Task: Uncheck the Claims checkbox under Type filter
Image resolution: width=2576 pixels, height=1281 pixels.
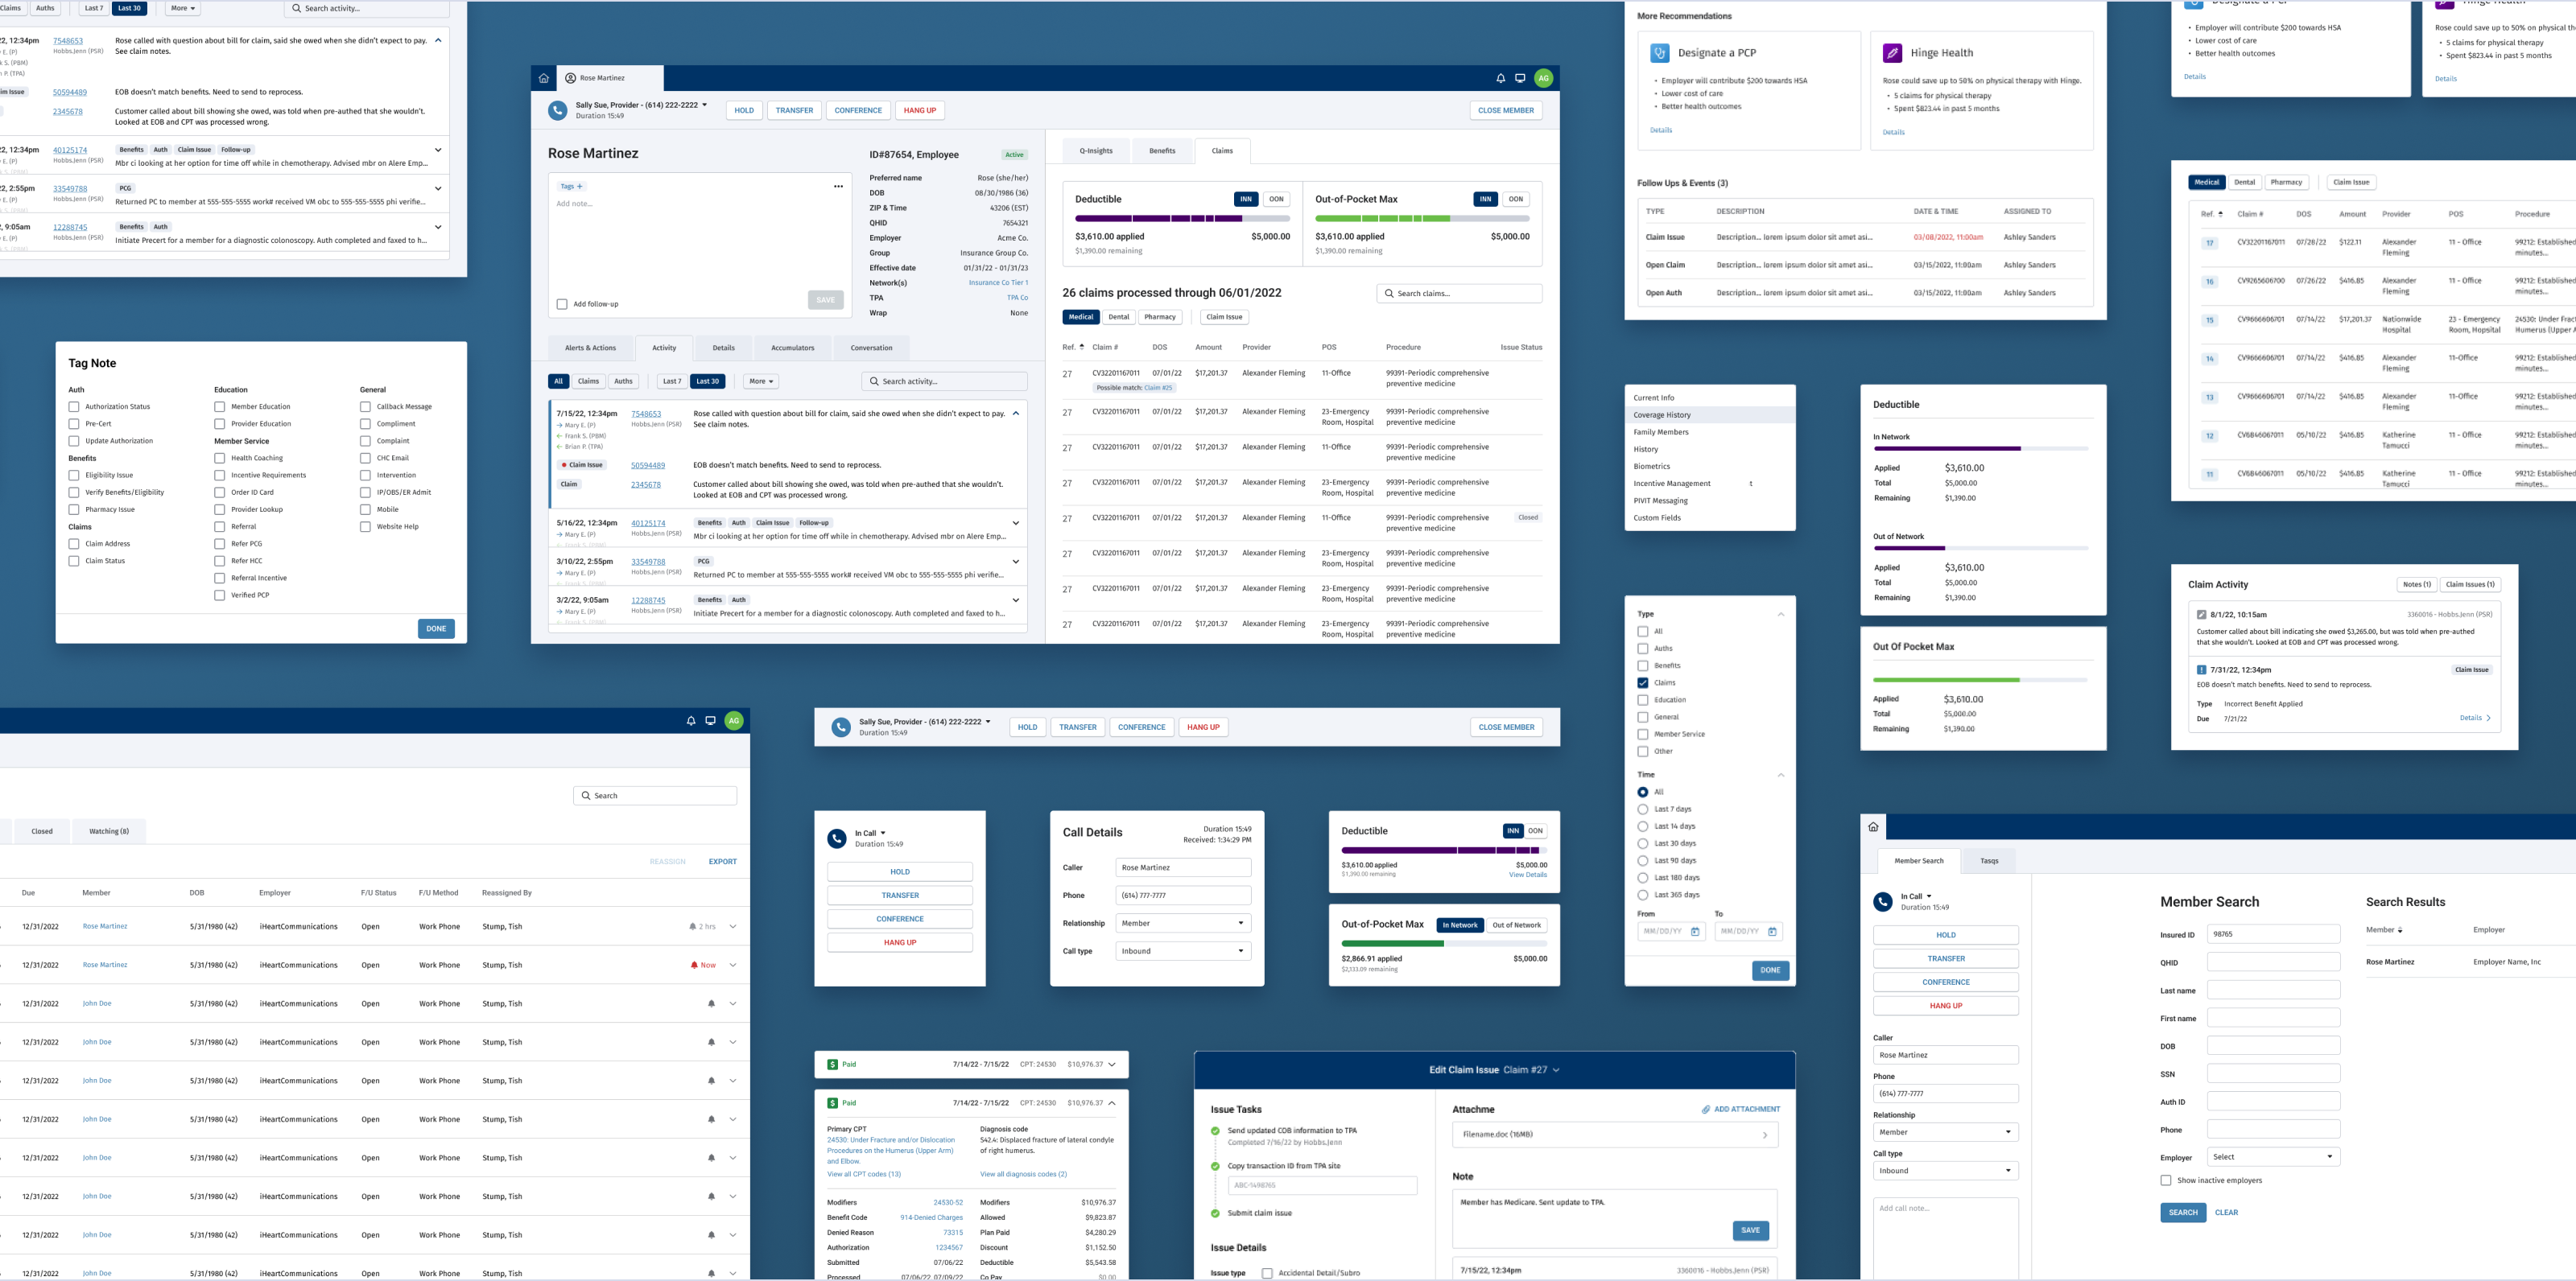Action: point(1643,682)
